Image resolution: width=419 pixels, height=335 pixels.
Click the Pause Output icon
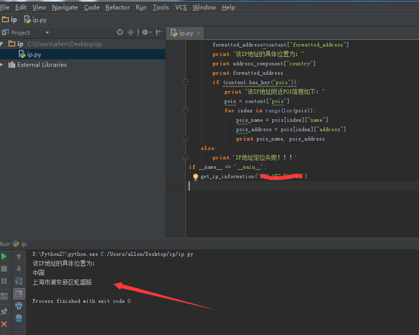[x=4, y=281]
